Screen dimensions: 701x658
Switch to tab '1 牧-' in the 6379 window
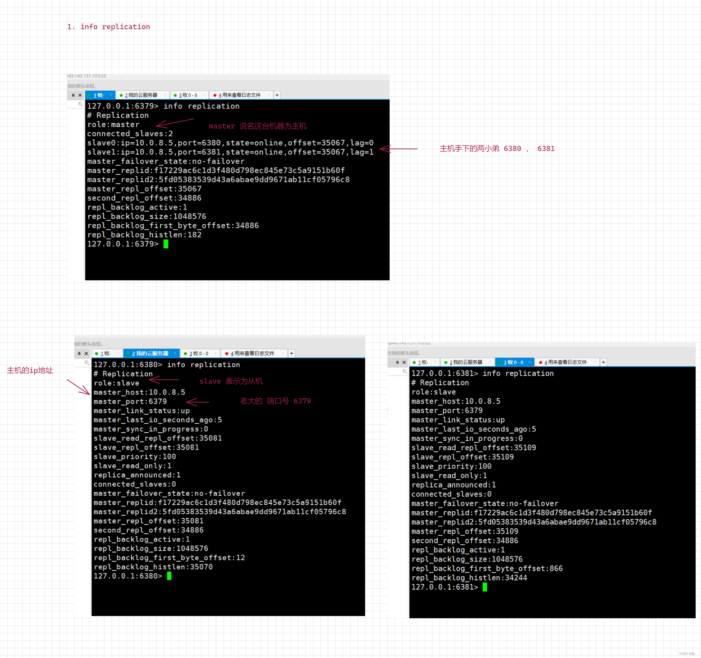coord(100,95)
